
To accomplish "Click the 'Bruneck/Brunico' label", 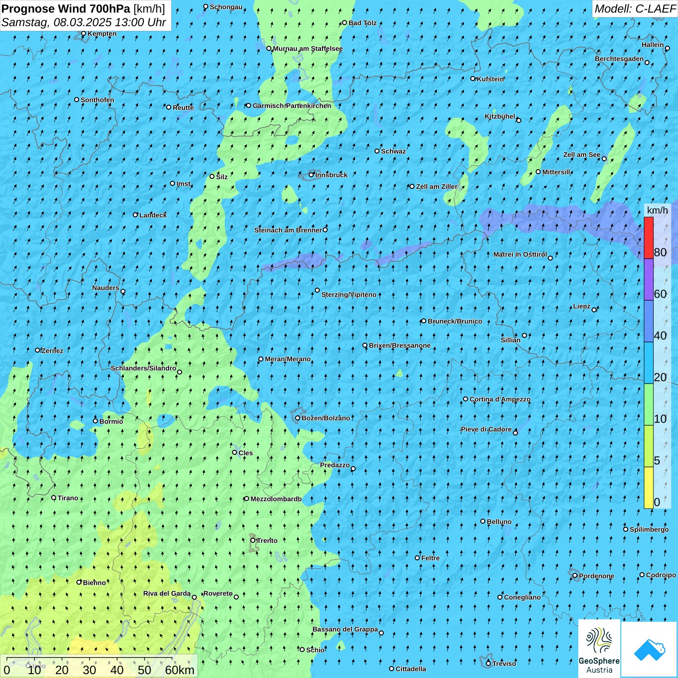I will tap(455, 321).
